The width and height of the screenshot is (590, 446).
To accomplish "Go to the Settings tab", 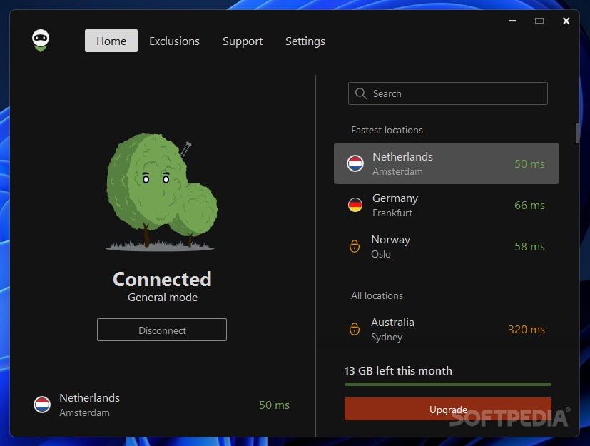I will pos(305,41).
